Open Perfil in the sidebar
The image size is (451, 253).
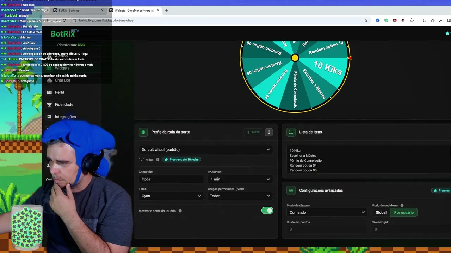click(59, 92)
